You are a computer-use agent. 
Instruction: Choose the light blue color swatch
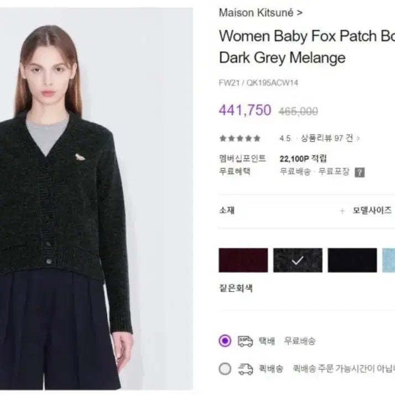pyautogui.click(x=388, y=260)
